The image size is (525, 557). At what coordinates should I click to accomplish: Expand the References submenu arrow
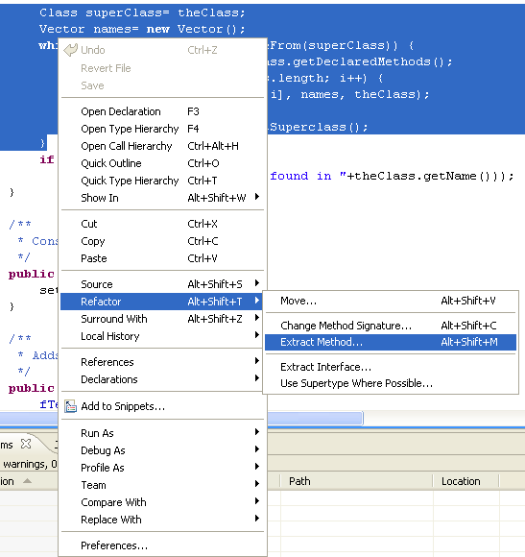(x=257, y=360)
